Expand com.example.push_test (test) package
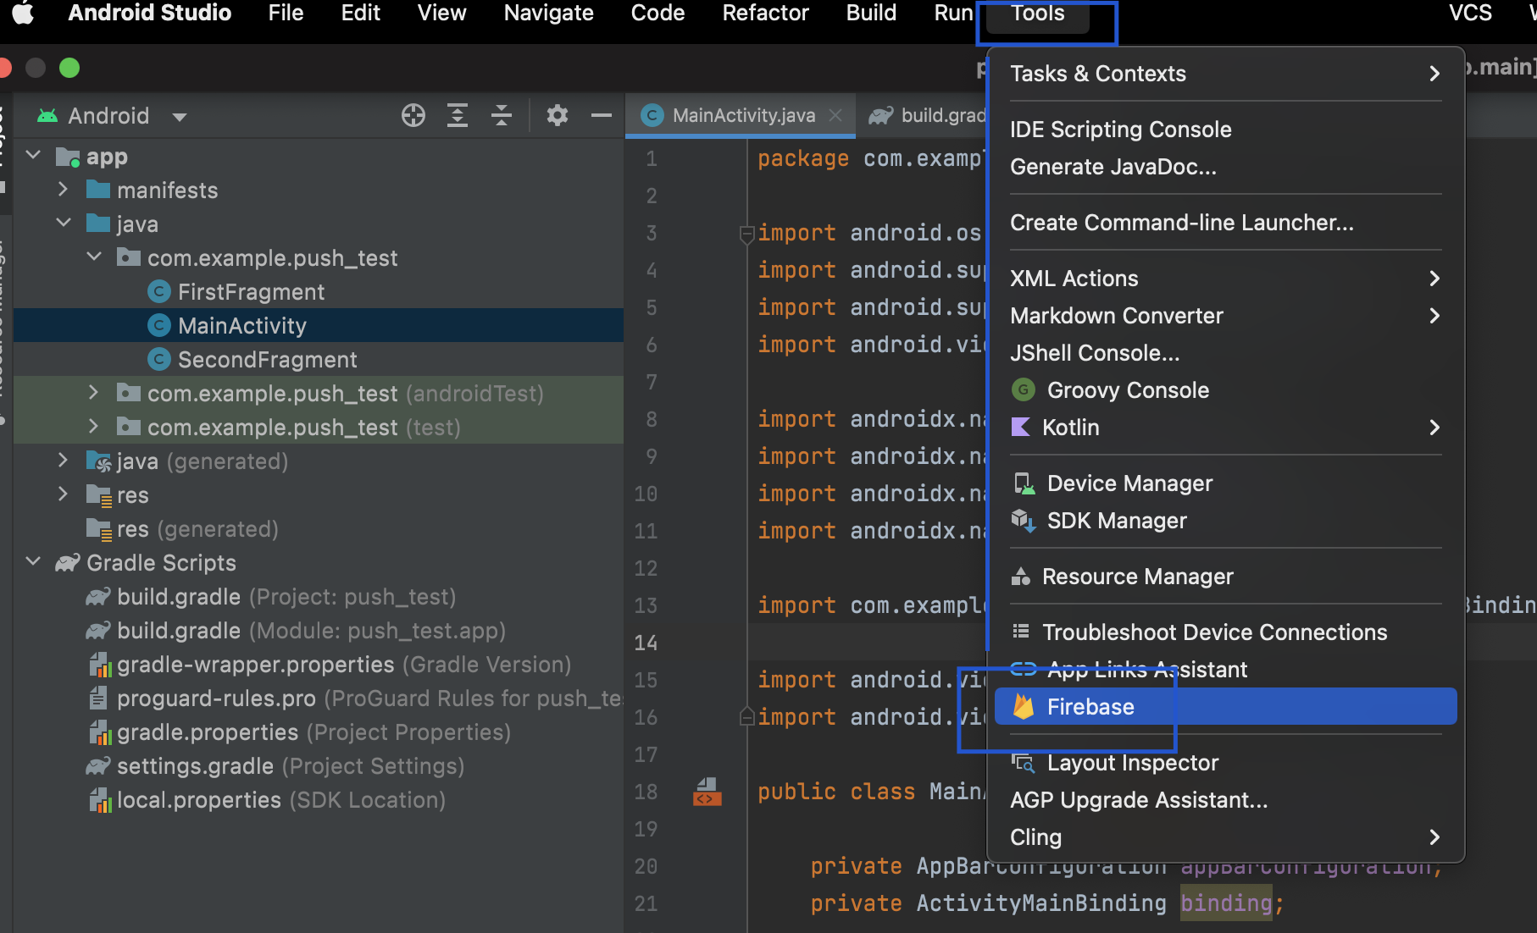The width and height of the screenshot is (1537, 933). [94, 427]
